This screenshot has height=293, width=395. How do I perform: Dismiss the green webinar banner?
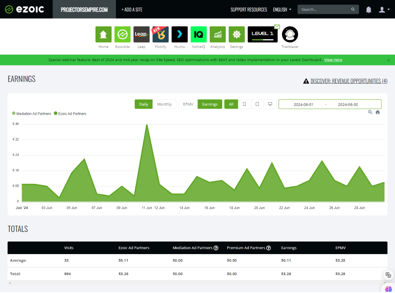(x=389, y=60)
